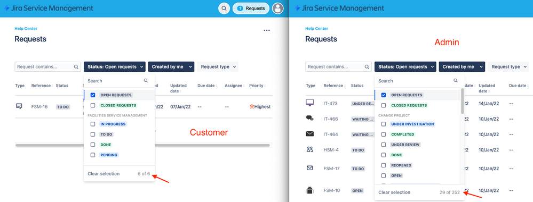Click the Due date column header in Customer table
Image resolution: width=533 pixels, height=202 pixels.
(207, 86)
